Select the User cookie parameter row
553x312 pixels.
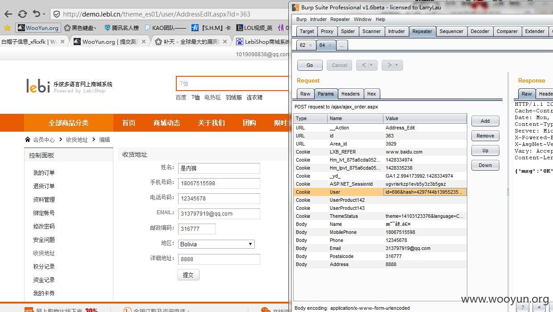(x=380, y=192)
